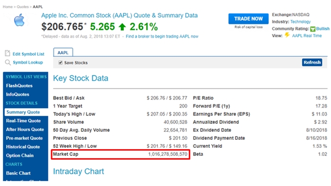Screen dimensions: 331x186
Task: Click the Exchange:NASDAQ text
Action: tap(291, 15)
